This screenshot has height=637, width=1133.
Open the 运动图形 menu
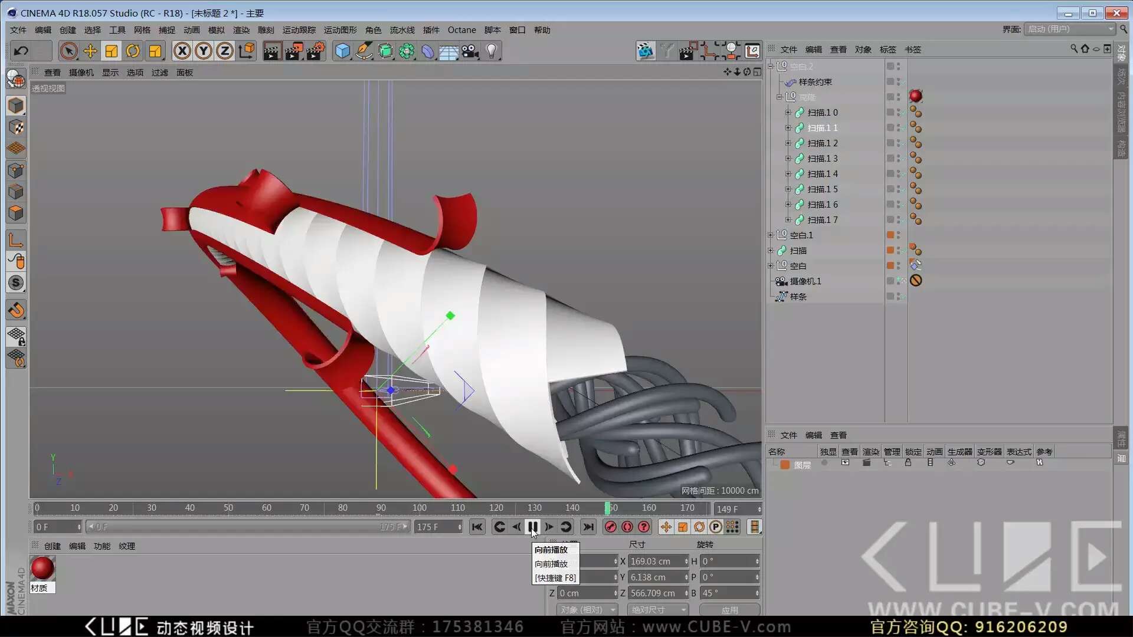(x=340, y=30)
